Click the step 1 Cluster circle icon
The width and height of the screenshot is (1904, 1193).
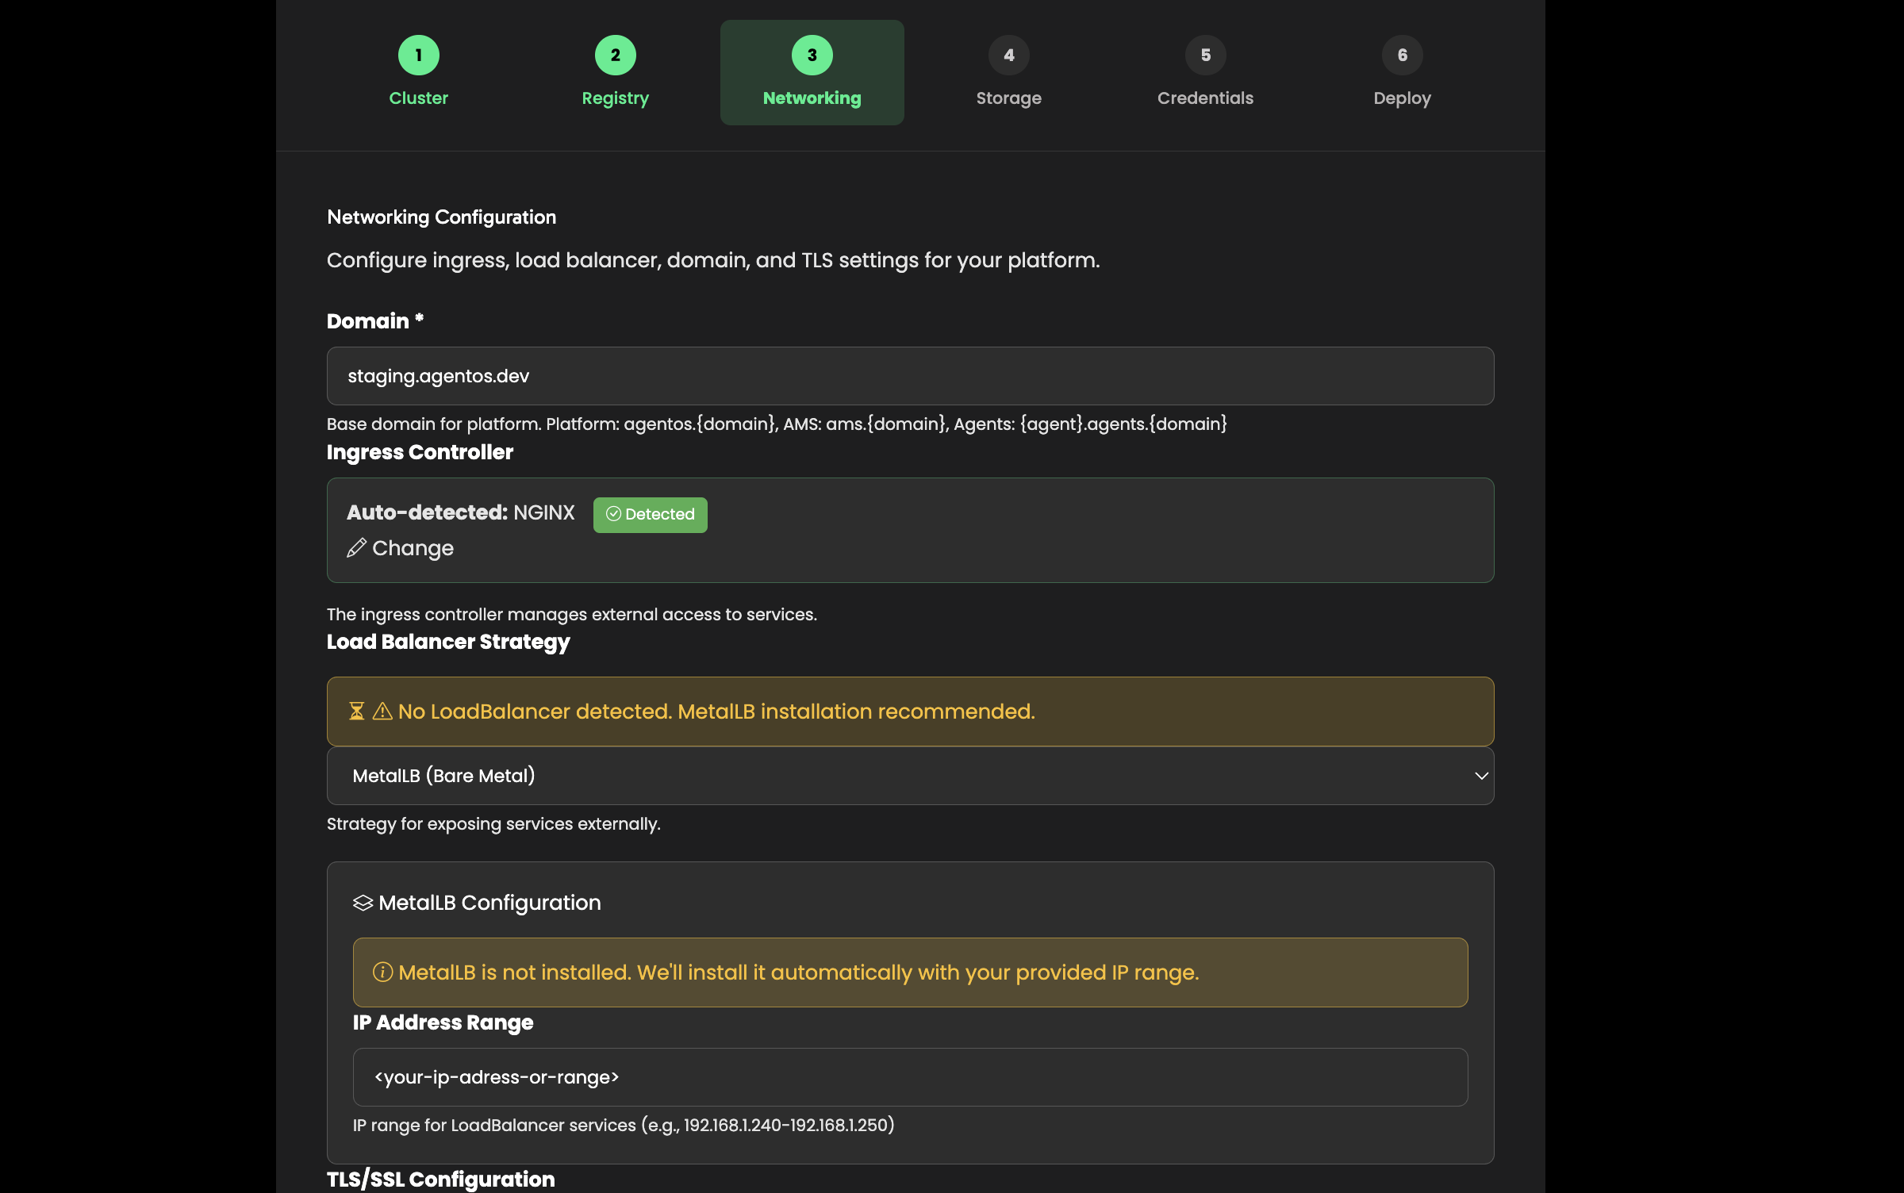418,56
